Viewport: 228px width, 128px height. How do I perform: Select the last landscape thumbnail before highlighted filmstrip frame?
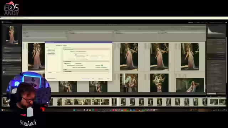(x=105, y=102)
